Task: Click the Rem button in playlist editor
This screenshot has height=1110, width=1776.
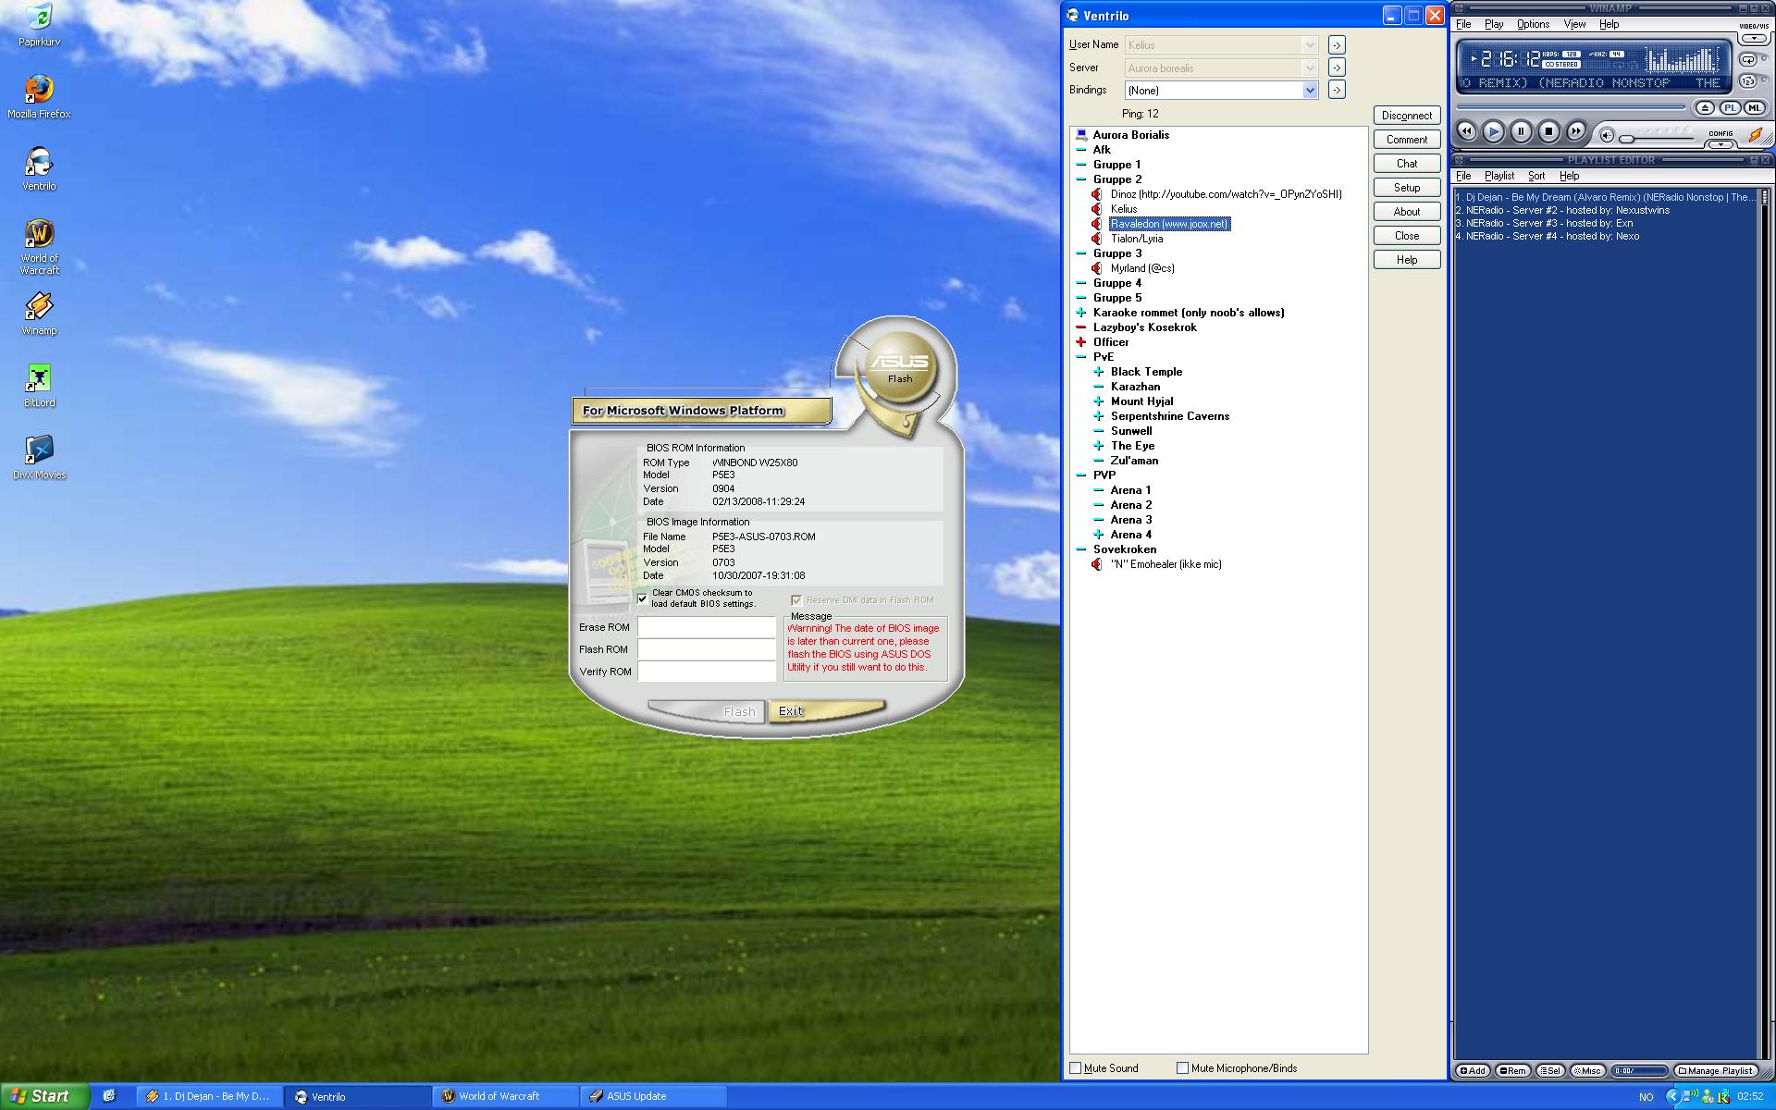Action: pos(1512,1071)
